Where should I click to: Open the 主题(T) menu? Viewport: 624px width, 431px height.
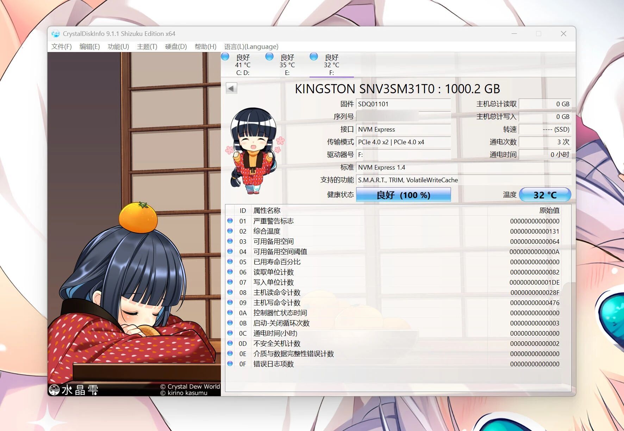147,46
